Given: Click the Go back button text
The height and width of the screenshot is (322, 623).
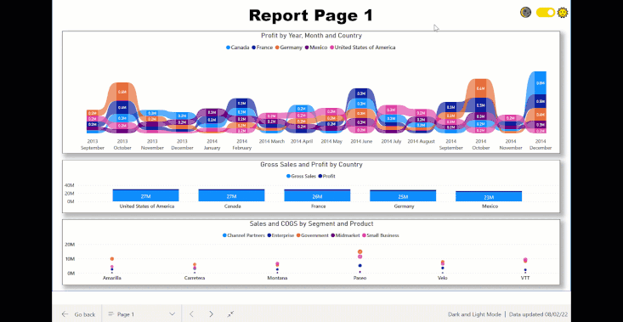Looking at the screenshot, I should coord(85,314).
